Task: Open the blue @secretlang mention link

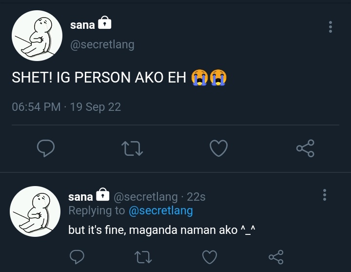Action: click(x=161, y=210)
